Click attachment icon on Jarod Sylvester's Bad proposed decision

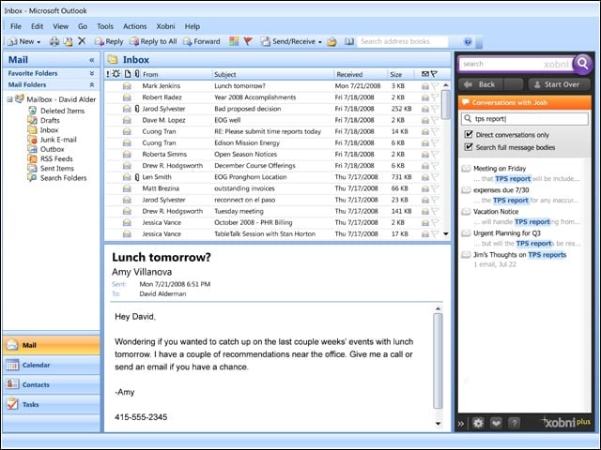[x=137, y=109]
